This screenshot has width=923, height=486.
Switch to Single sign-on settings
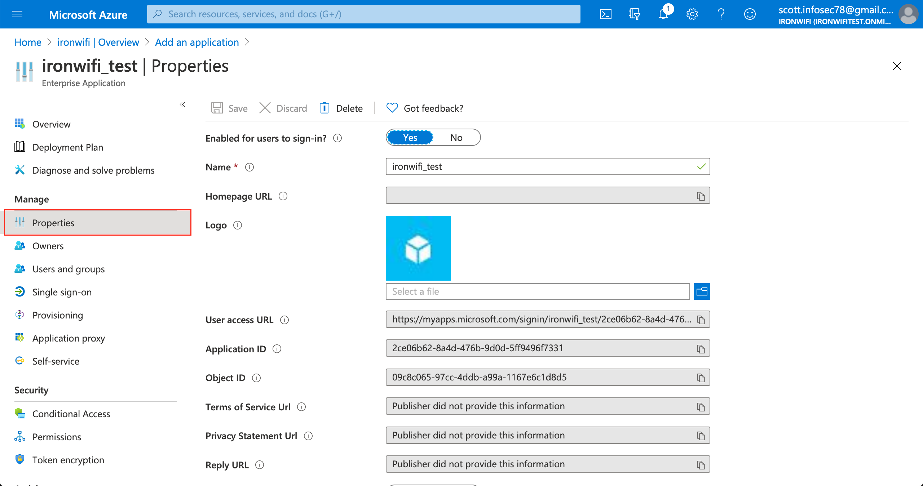pos(62,292)
